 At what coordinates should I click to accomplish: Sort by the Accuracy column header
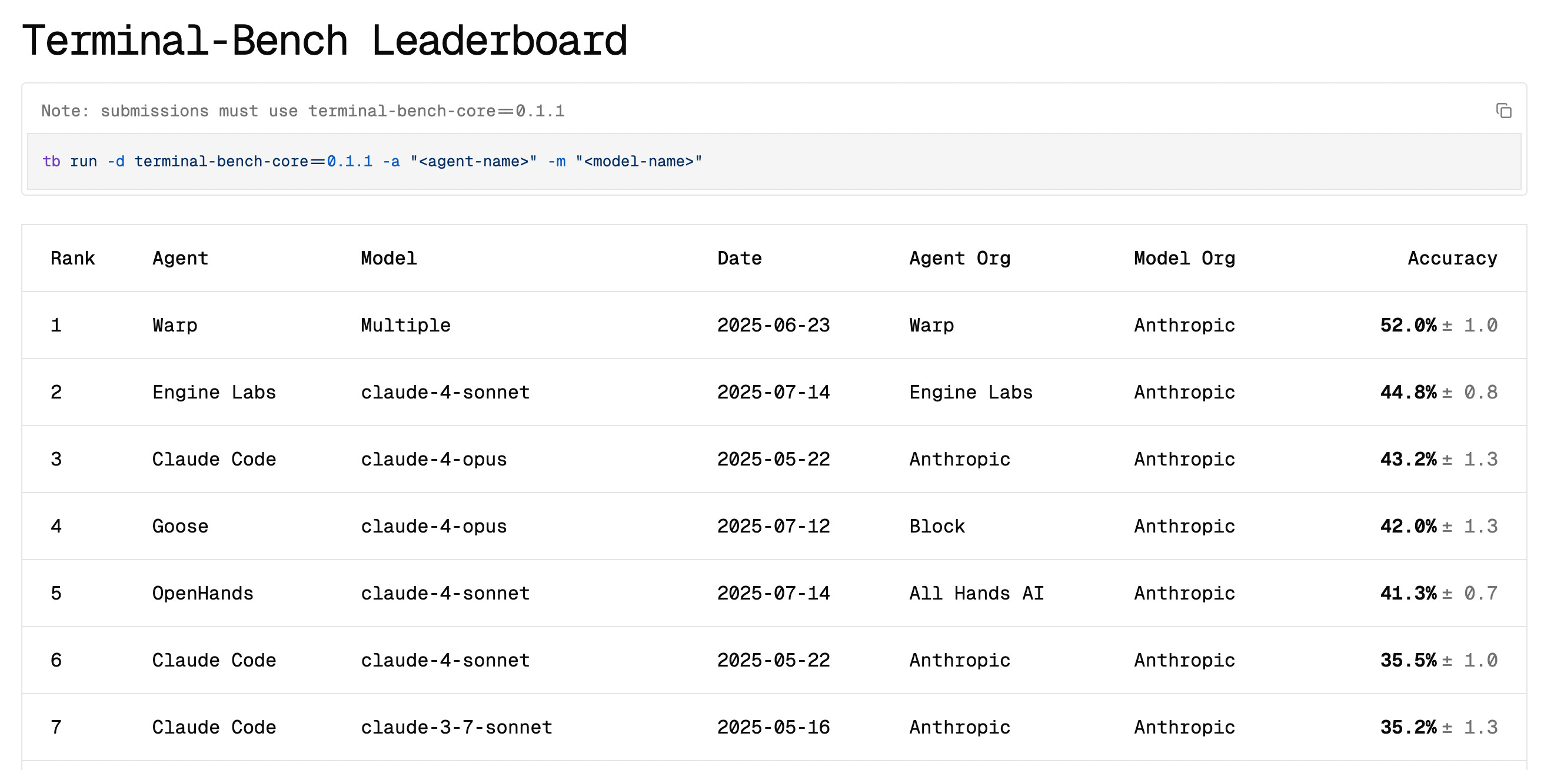tap(1452, 258)
